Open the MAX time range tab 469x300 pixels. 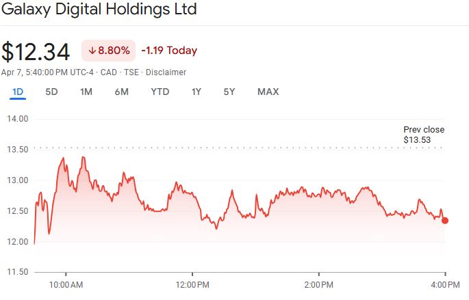pos(268,92)
